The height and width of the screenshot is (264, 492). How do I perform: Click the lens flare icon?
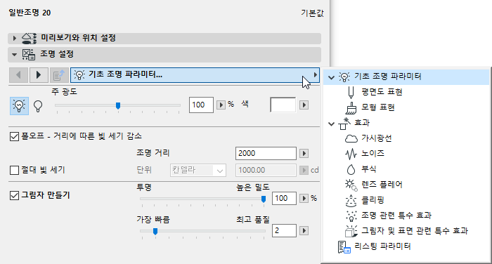coord(351,185)
